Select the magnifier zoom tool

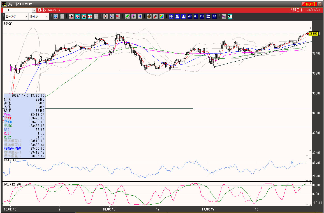click(x=55, y=17)
